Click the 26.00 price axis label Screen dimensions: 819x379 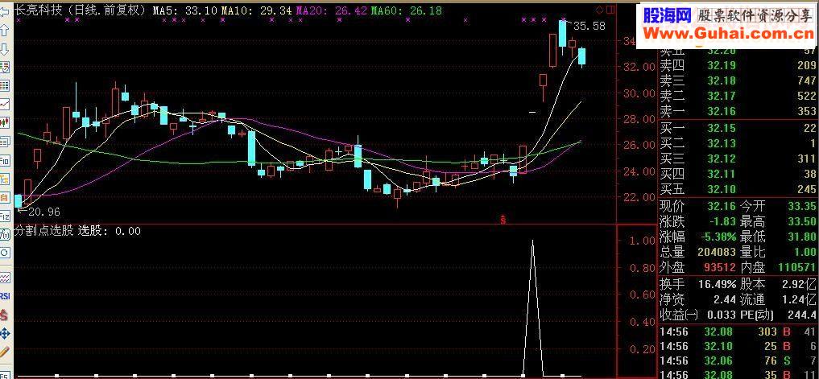(641, 145)
